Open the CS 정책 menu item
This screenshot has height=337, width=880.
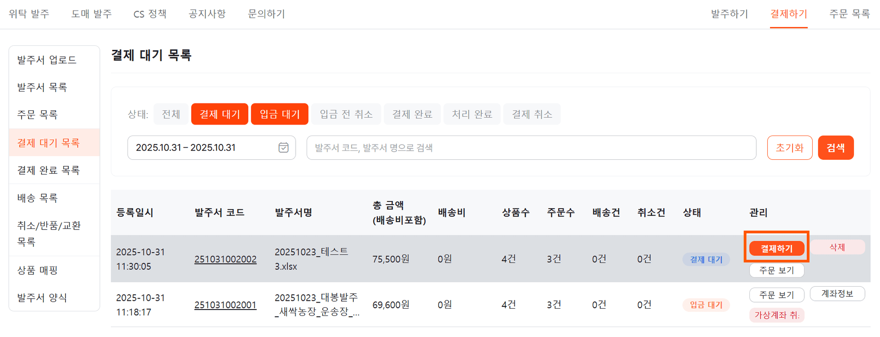tap(149, 14)
